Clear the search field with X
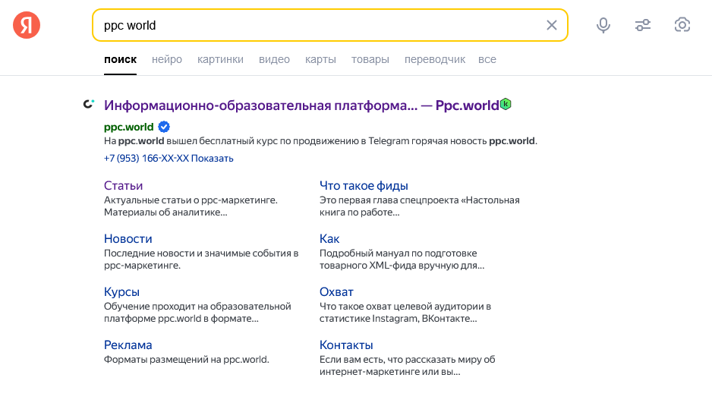Viewport: 712px width, 406px height. [552, 25]
